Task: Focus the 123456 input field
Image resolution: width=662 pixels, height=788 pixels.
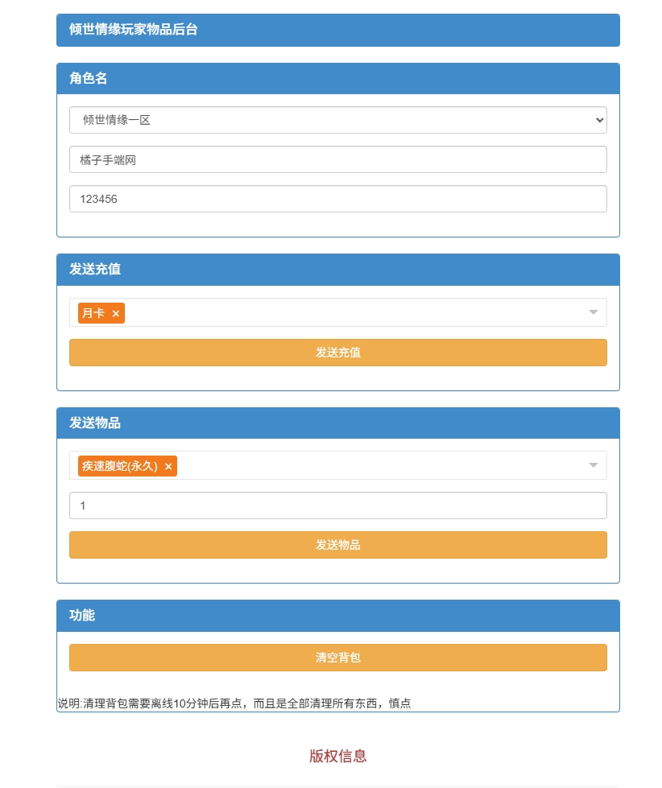Action: pyautogui.click(x=337, y=199)
